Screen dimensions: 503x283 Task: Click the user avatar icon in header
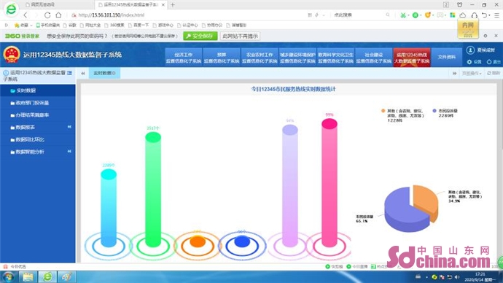pyautogui.click(x=470, y=50)
